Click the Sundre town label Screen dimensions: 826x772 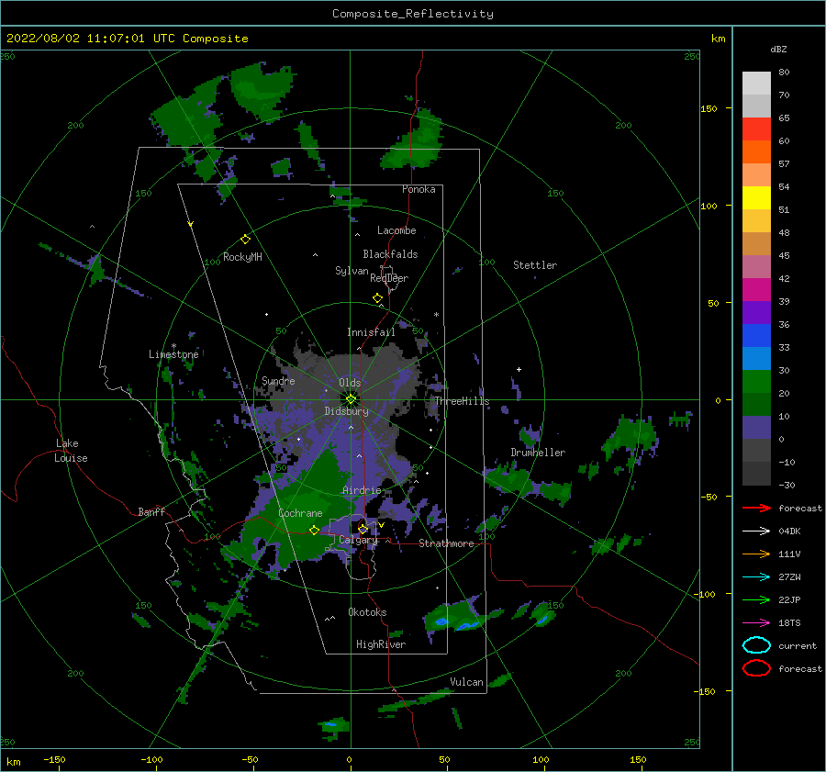point(278,380)
